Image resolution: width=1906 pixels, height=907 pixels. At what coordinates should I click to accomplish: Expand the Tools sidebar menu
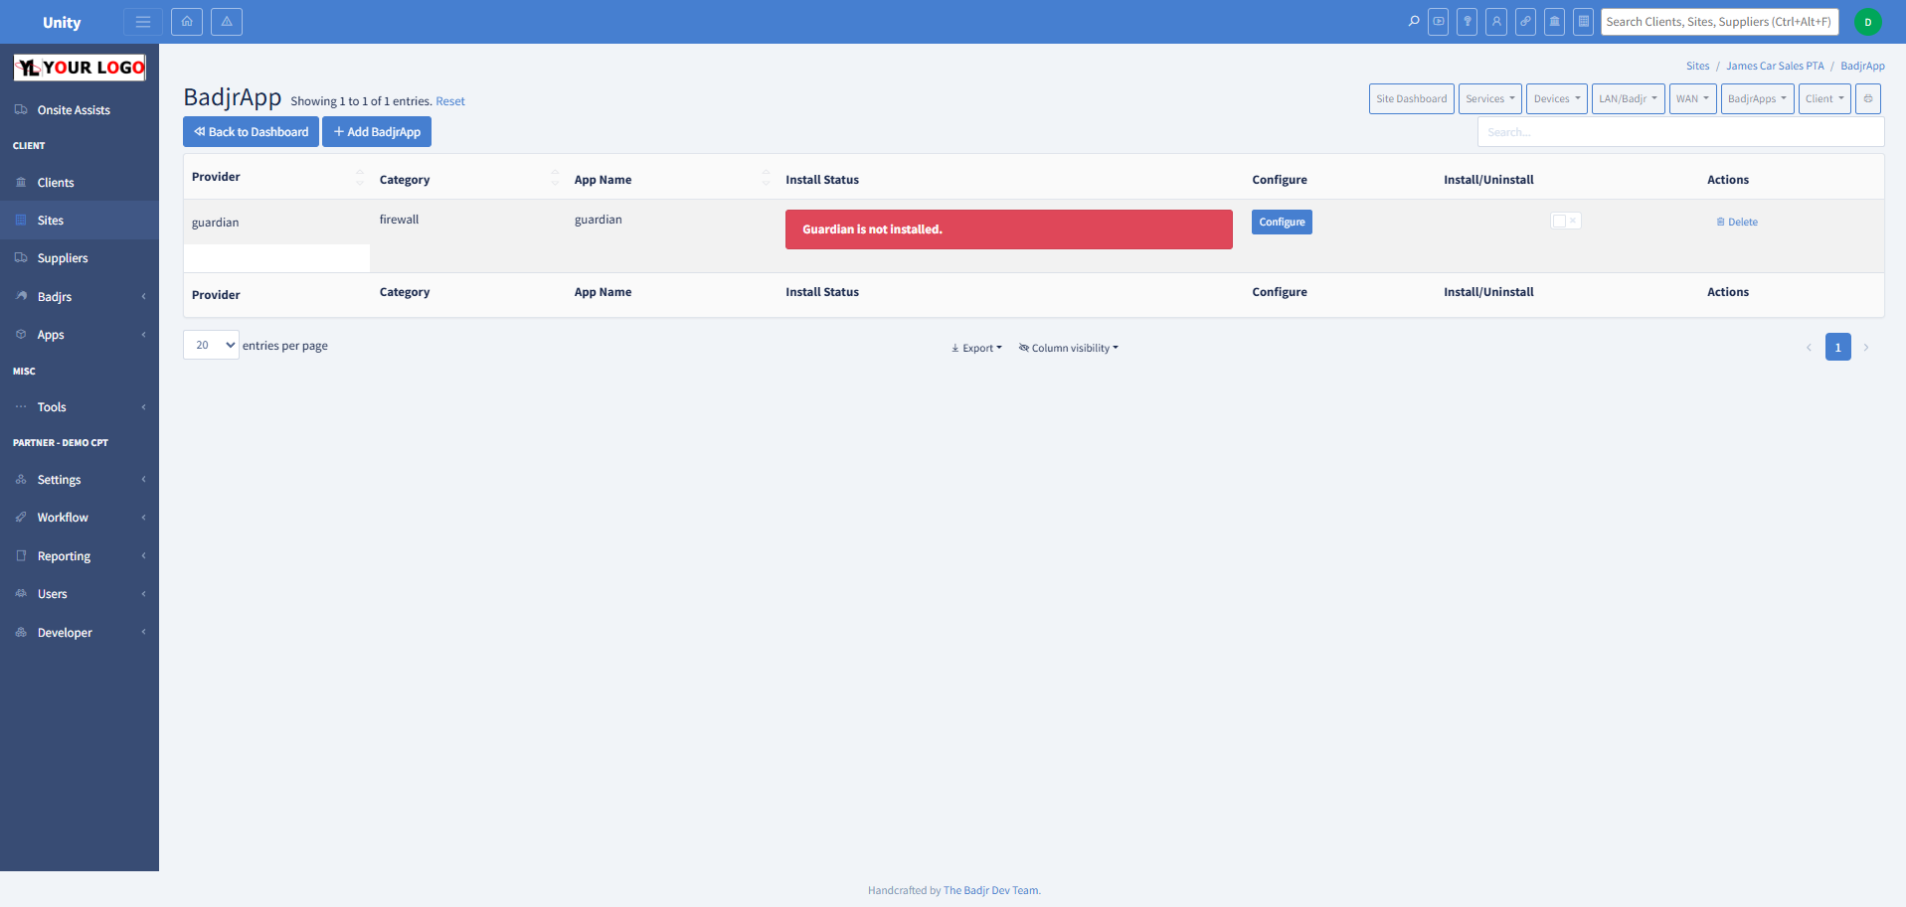coord(80,407)
